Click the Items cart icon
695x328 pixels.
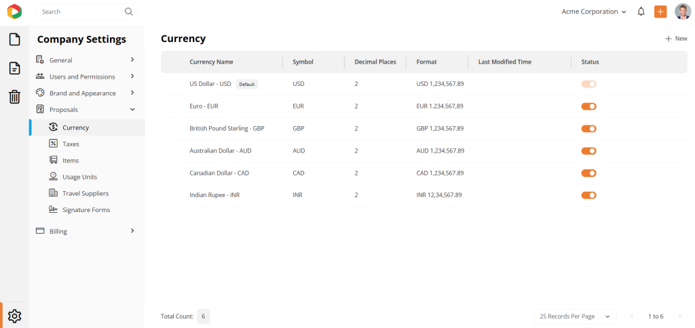click(x=53, y=160)
